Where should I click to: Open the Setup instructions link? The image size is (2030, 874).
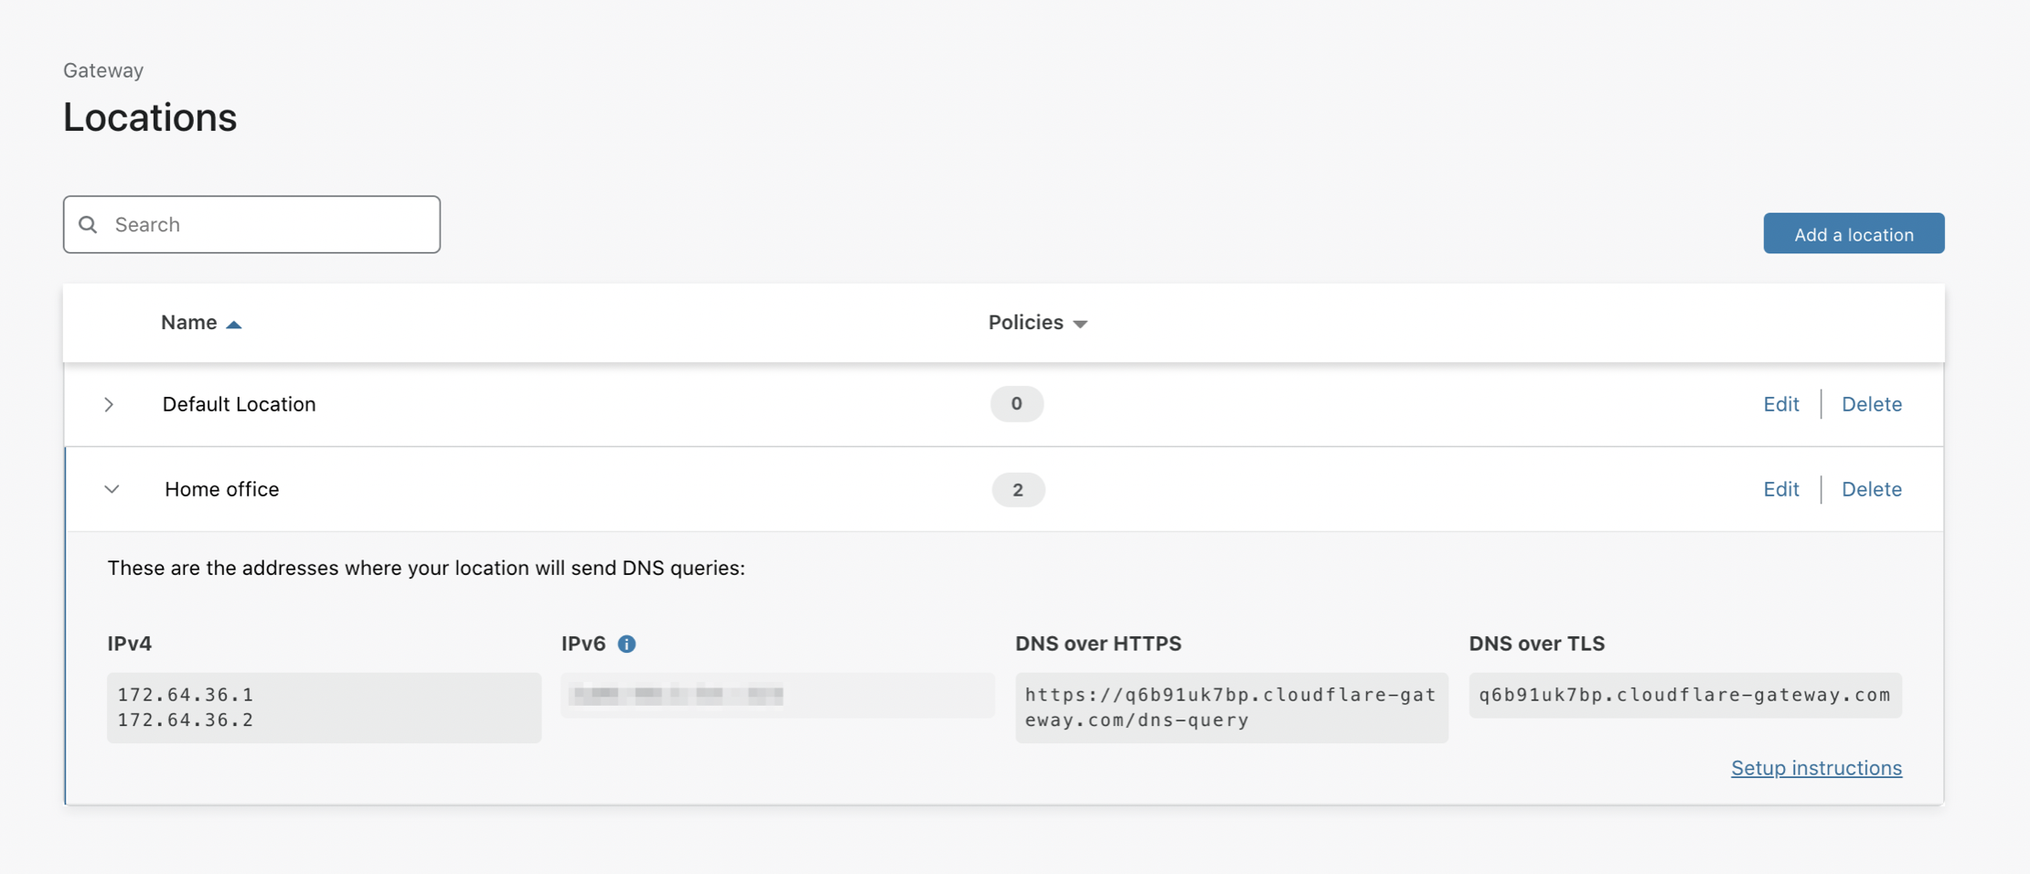(x=1816, y=768)
